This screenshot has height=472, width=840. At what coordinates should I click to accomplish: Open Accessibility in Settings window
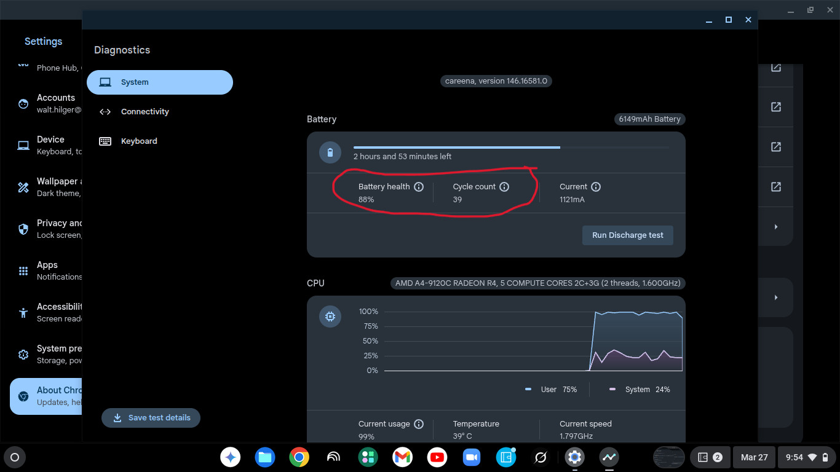click(46, 313)
